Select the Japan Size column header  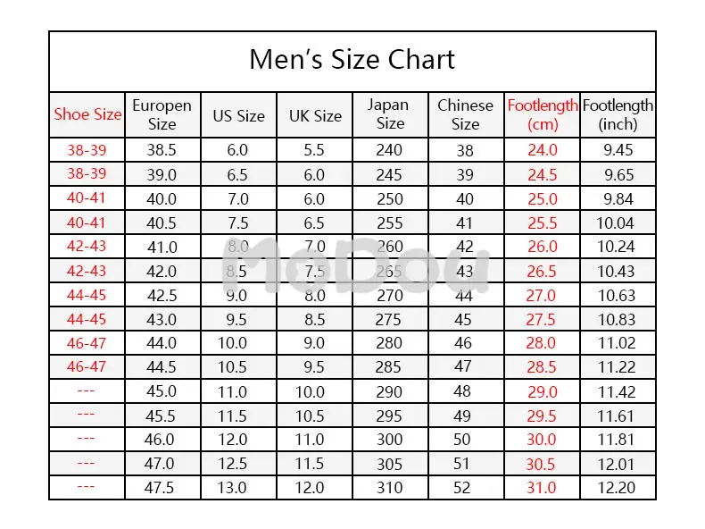(x=389, y=114)
